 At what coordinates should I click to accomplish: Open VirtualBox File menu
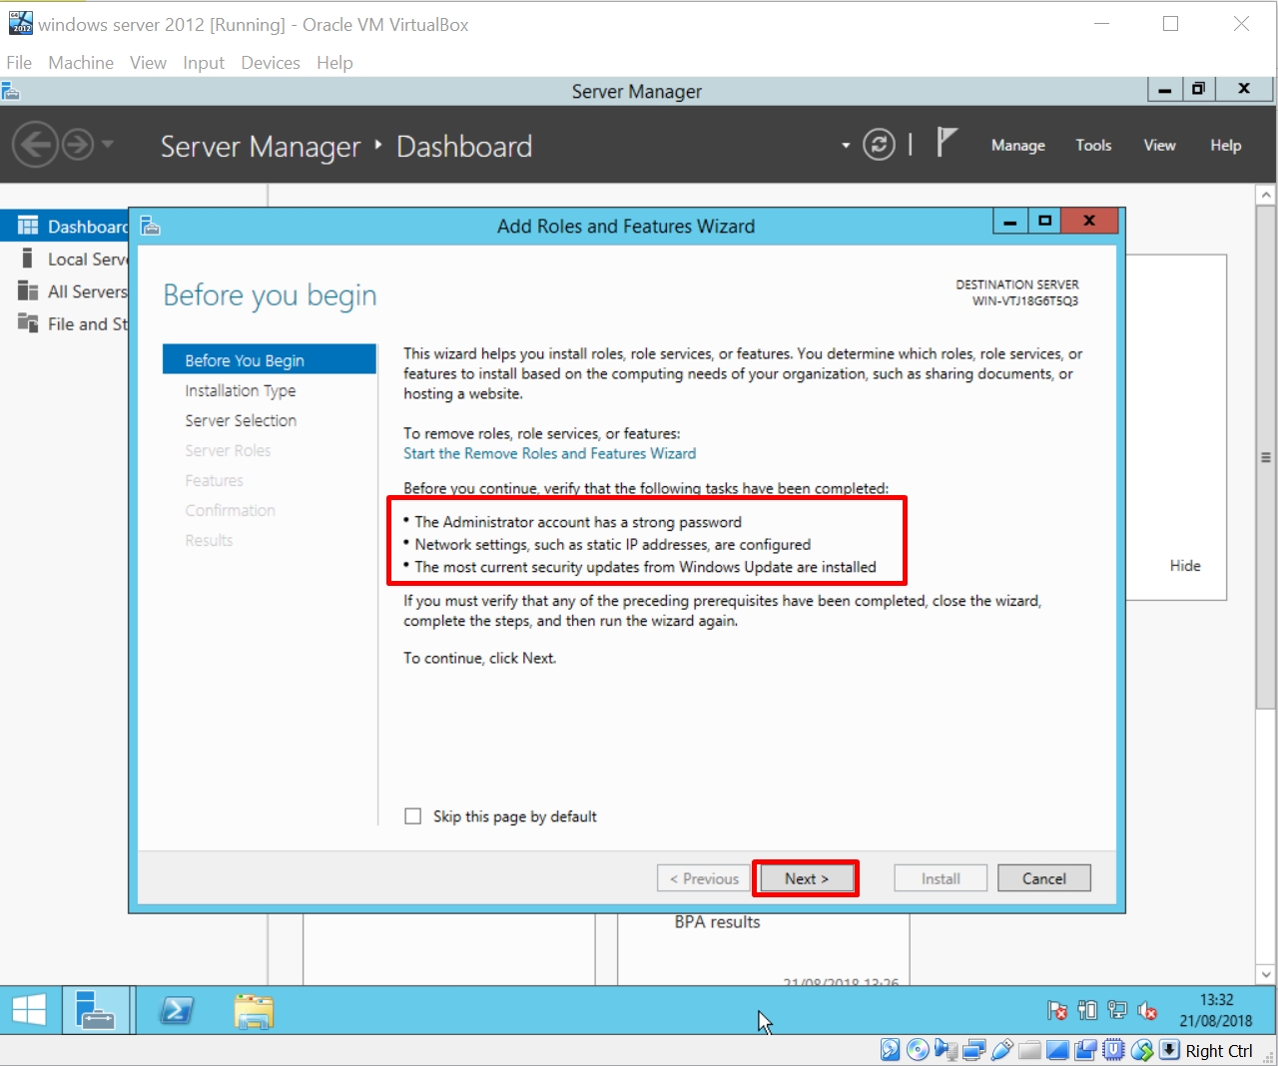tap(19, 62)
